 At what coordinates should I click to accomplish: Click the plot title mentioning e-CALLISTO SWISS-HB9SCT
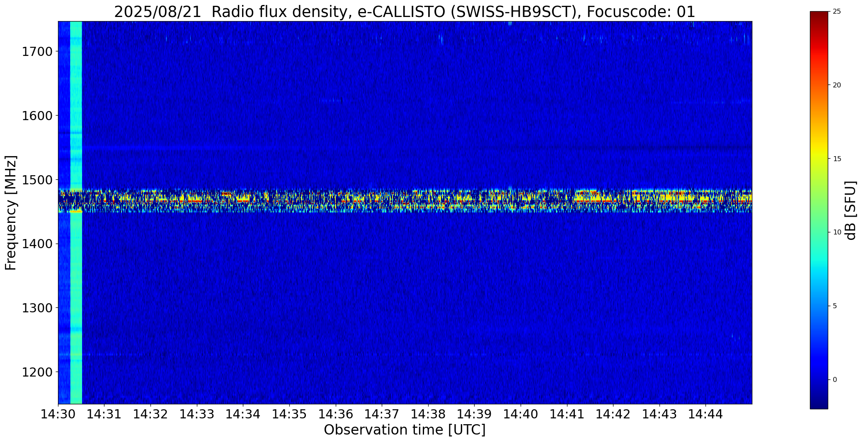coord(405,12)
